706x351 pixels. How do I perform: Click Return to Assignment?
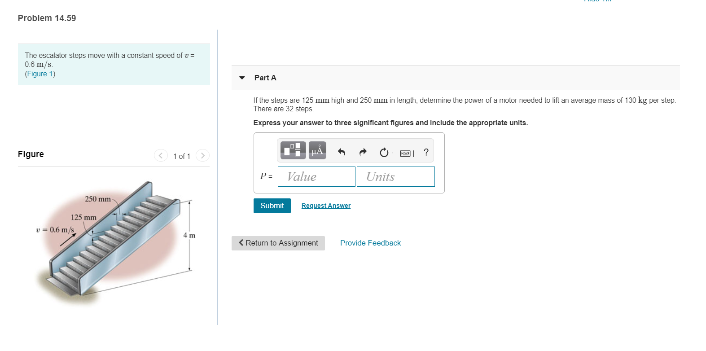tap(278, 243)
